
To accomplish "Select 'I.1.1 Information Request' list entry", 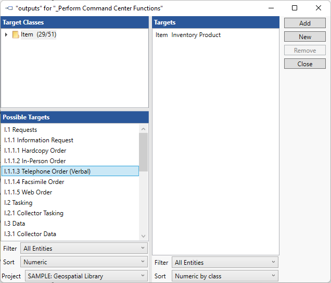I will 39,140.
